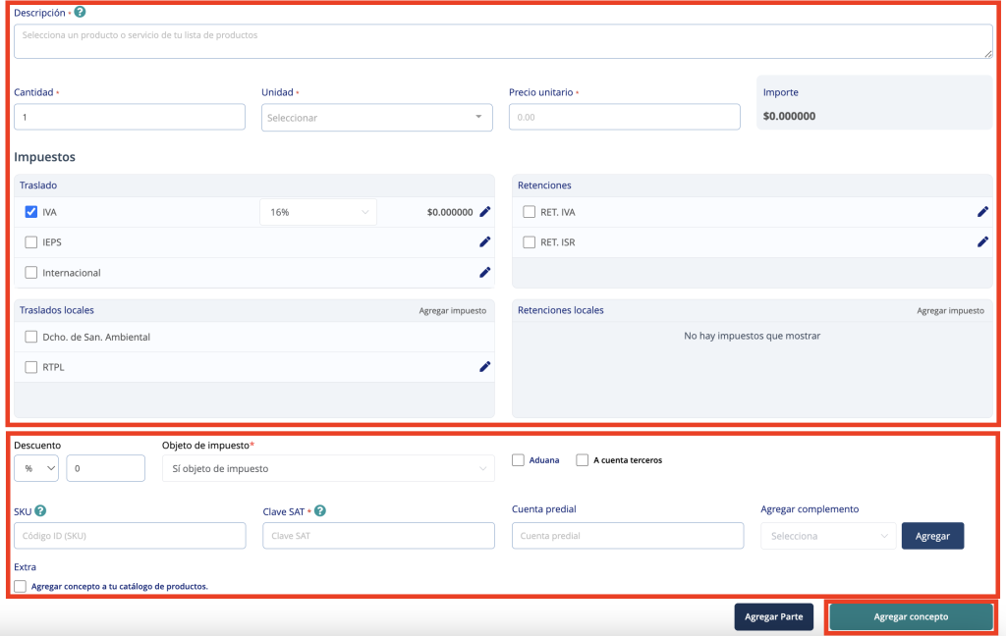Click the RET. IVA edit pencil
Image resolution: width=1006 pixels, height=636 pixels.
click(x=982, y=212)
